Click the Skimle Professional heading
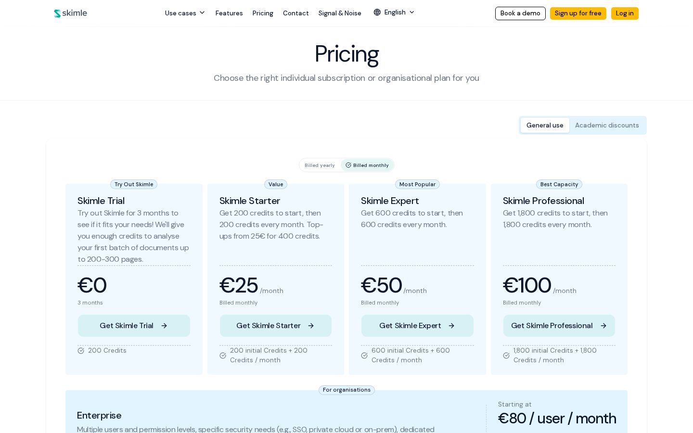 coord(543,201)
